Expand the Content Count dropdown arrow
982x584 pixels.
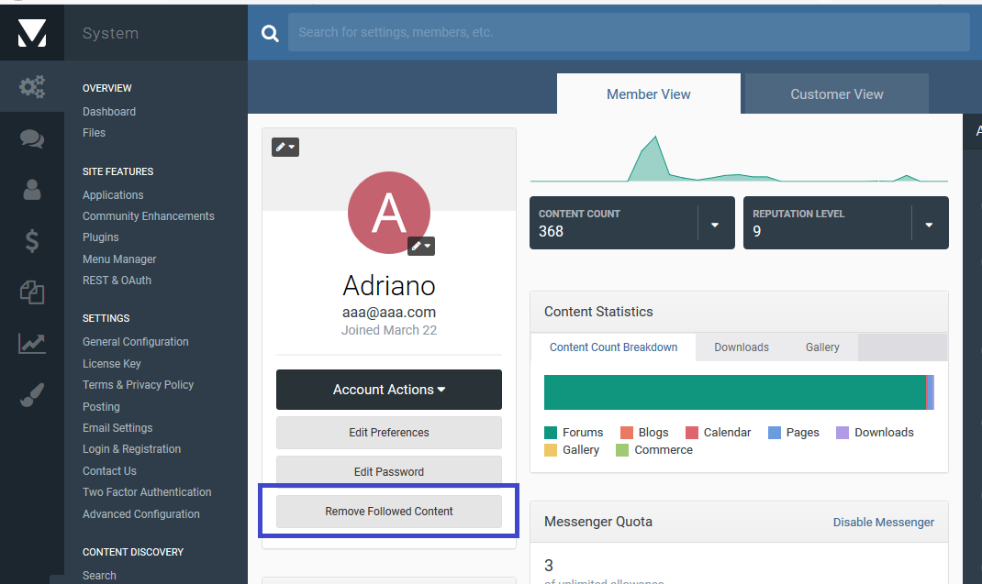pos(715,224)
